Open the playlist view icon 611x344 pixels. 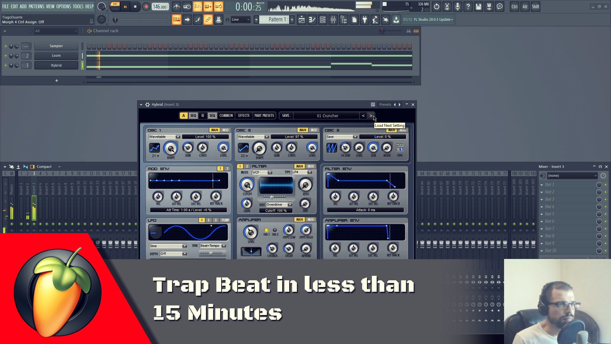coord(302,20)
